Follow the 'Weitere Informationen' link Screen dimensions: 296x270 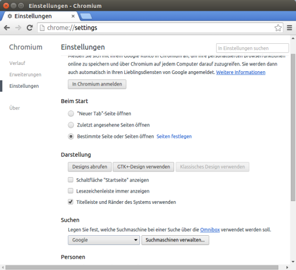point(241,72)
